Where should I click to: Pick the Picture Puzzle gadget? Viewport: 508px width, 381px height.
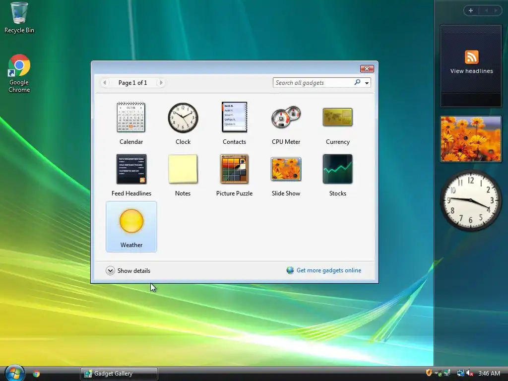(234, 169)
